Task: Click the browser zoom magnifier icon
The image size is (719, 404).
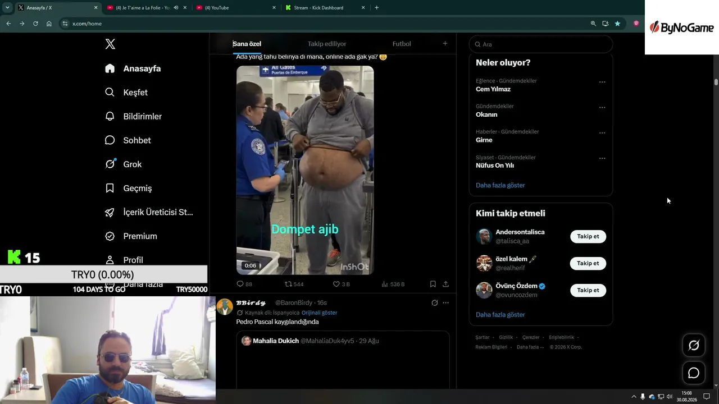Action: (593, 24)
